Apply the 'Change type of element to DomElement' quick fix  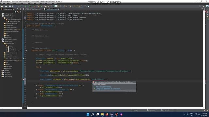click(x=108, y=89)
